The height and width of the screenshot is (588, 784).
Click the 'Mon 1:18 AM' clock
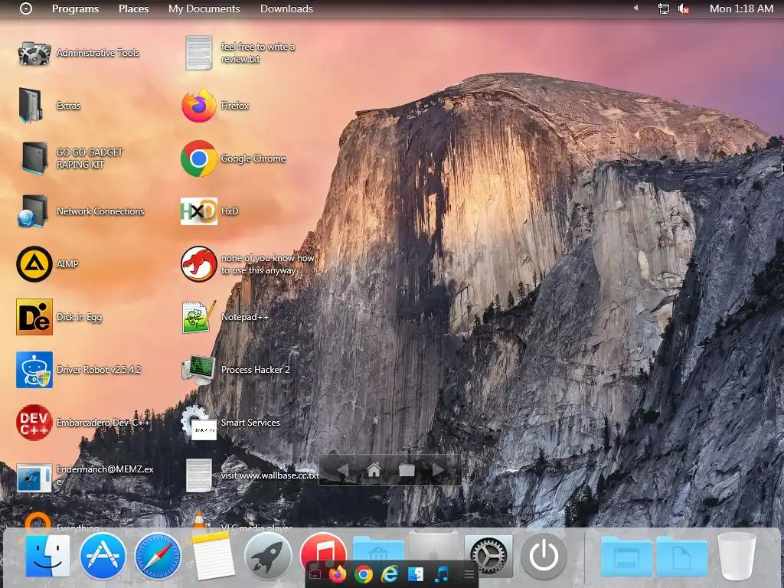tap(741, 8)
